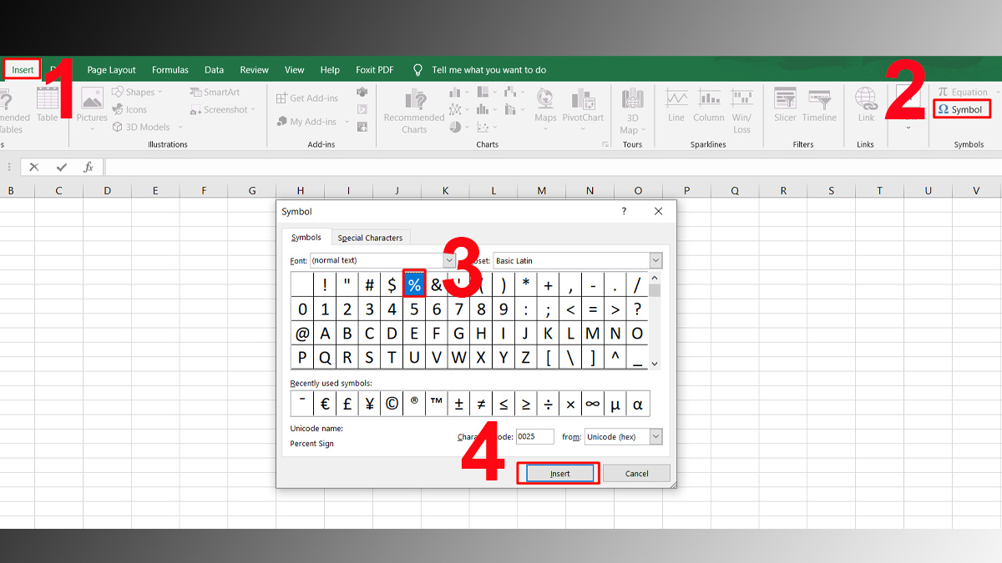This screenshot has height=563, width=1002.
Task: Switch to the Formulas ribbon tab
Action: pos(170,69)
